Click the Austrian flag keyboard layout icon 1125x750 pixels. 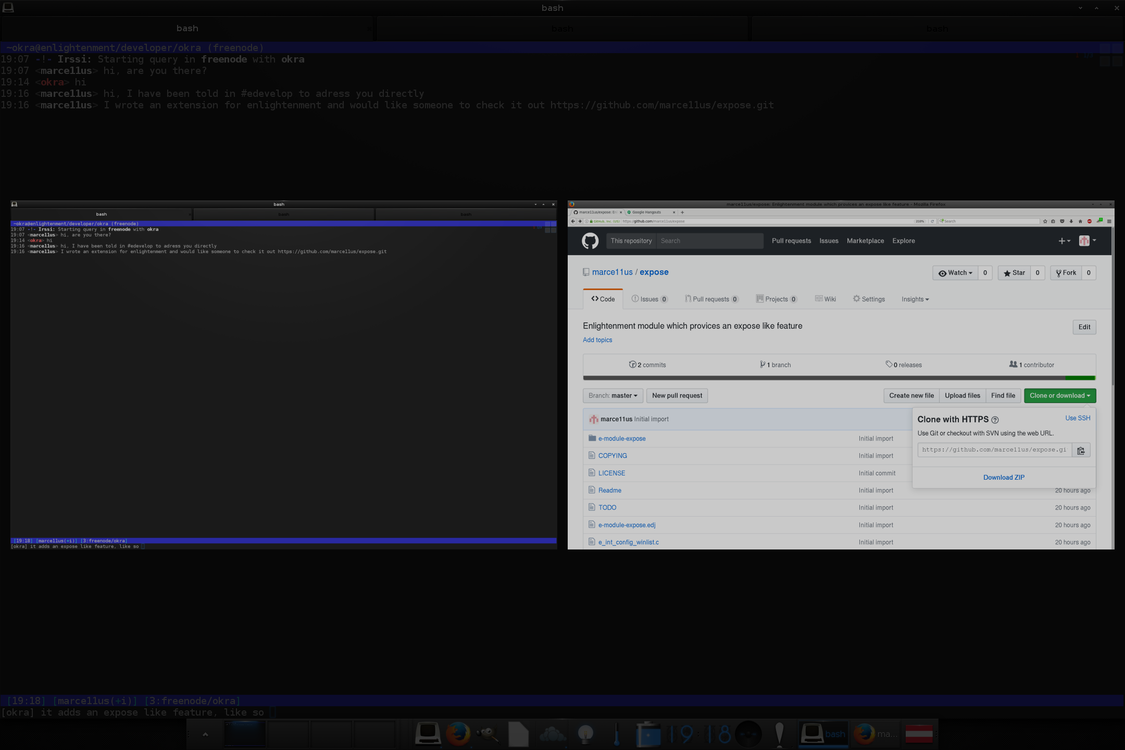(x=919, y=734)
